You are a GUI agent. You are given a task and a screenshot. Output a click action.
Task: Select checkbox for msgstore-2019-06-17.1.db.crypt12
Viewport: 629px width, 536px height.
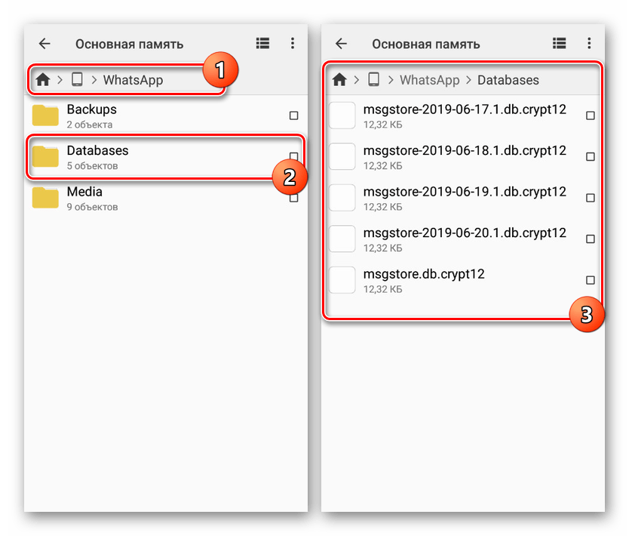tap(590, 116)
